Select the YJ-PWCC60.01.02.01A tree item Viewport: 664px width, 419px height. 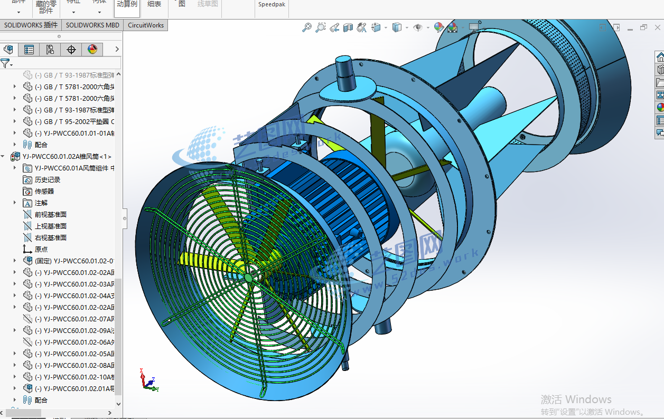(69, 388)
